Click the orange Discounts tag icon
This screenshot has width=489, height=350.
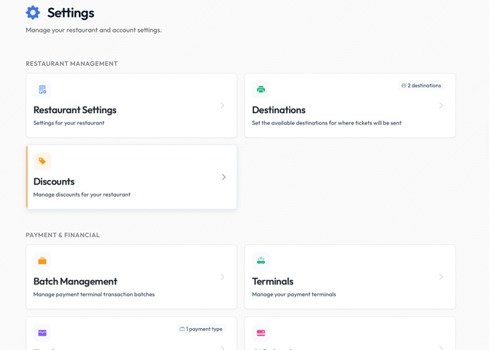coord(42,161)
